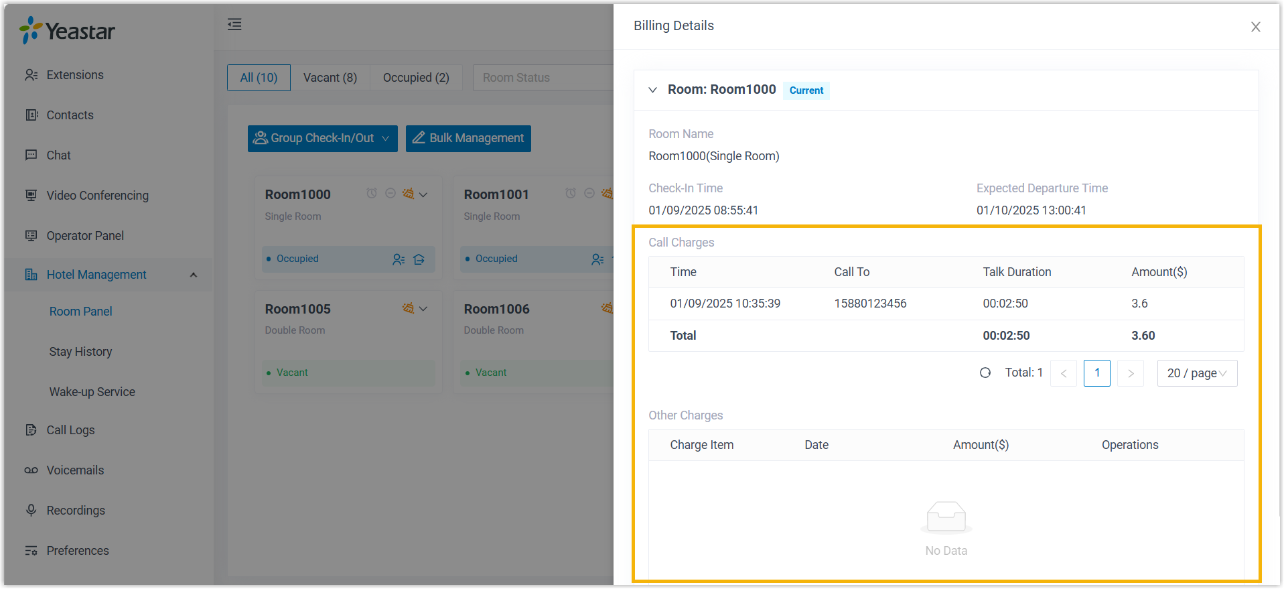Open the 20 / page size dropdown

(x=1197, y=373)
